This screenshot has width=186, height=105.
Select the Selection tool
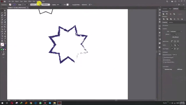click(x=2, y=10)
